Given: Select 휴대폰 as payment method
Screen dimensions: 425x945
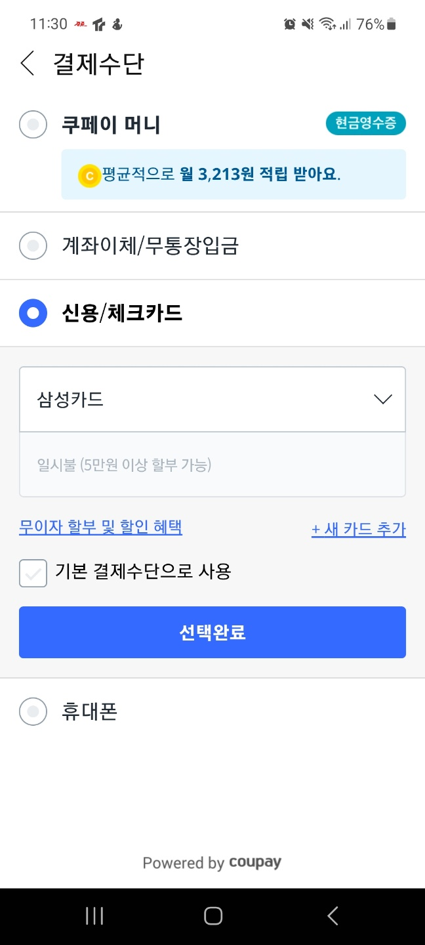Looking at the screenshot, I should tap(33, 711).
